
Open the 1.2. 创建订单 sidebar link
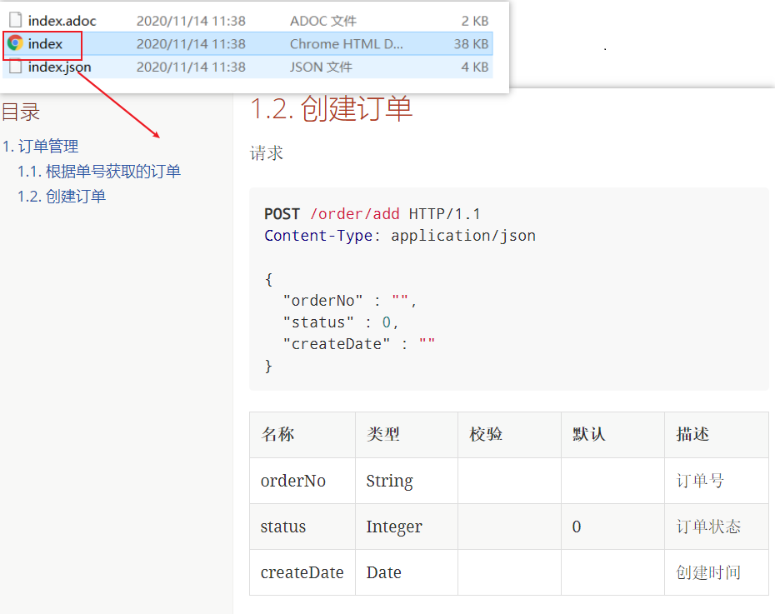[62, 196]
